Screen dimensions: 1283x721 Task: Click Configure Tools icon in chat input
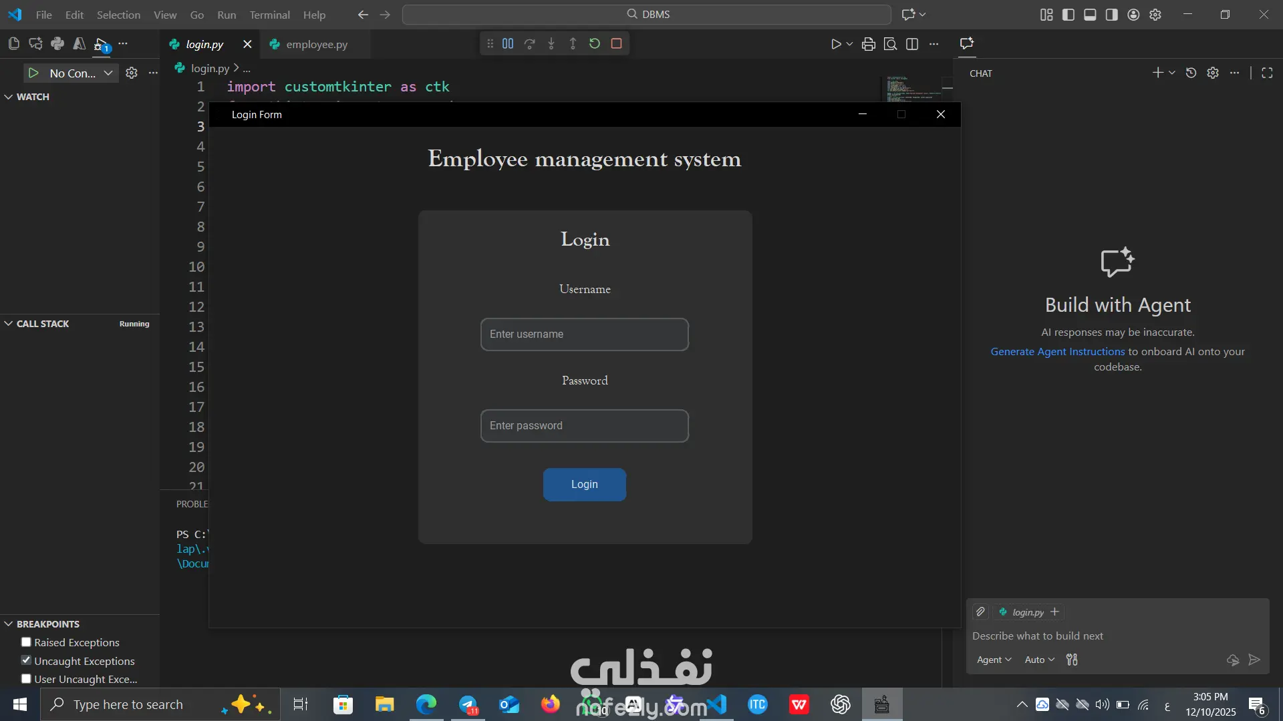coord(1072,660)
